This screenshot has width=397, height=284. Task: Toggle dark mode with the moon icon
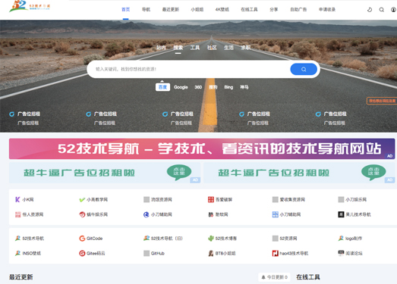[370, 10]
